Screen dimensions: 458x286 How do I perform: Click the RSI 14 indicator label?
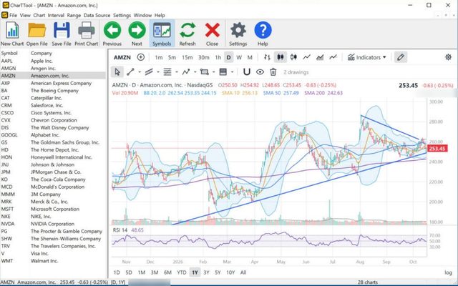(x=120, y=230)
